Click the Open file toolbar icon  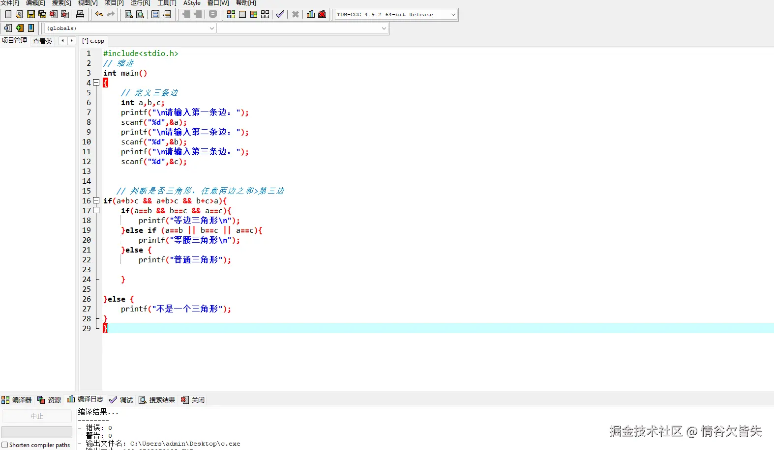[x=19, y=14]
